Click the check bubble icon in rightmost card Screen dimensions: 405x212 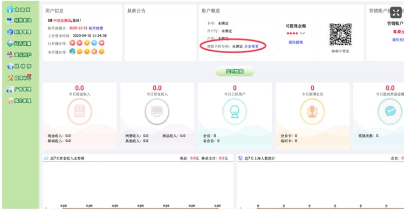(x=390, y=112)
